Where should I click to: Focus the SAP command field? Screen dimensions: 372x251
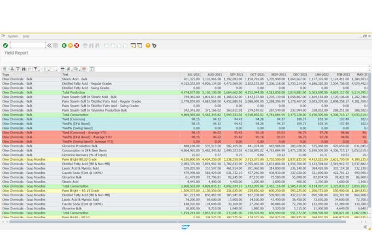tap(28, 45)
